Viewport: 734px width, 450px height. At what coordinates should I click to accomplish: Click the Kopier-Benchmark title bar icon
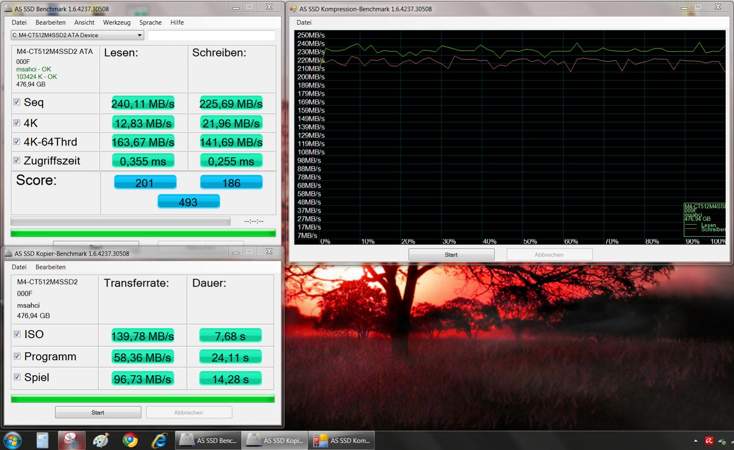click(8, 253)
